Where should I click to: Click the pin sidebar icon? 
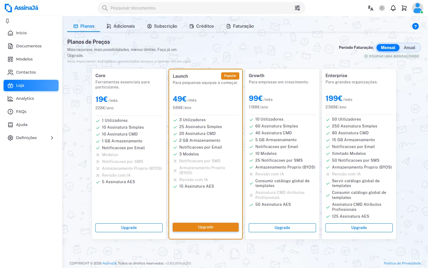coord(7,21)
